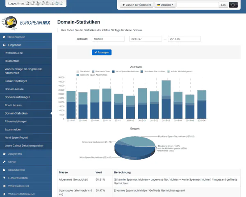Screen dimensions: 246x197
Task: Toggle Blockierte Spam-Nachrichten legend entry
Action: 92,75
